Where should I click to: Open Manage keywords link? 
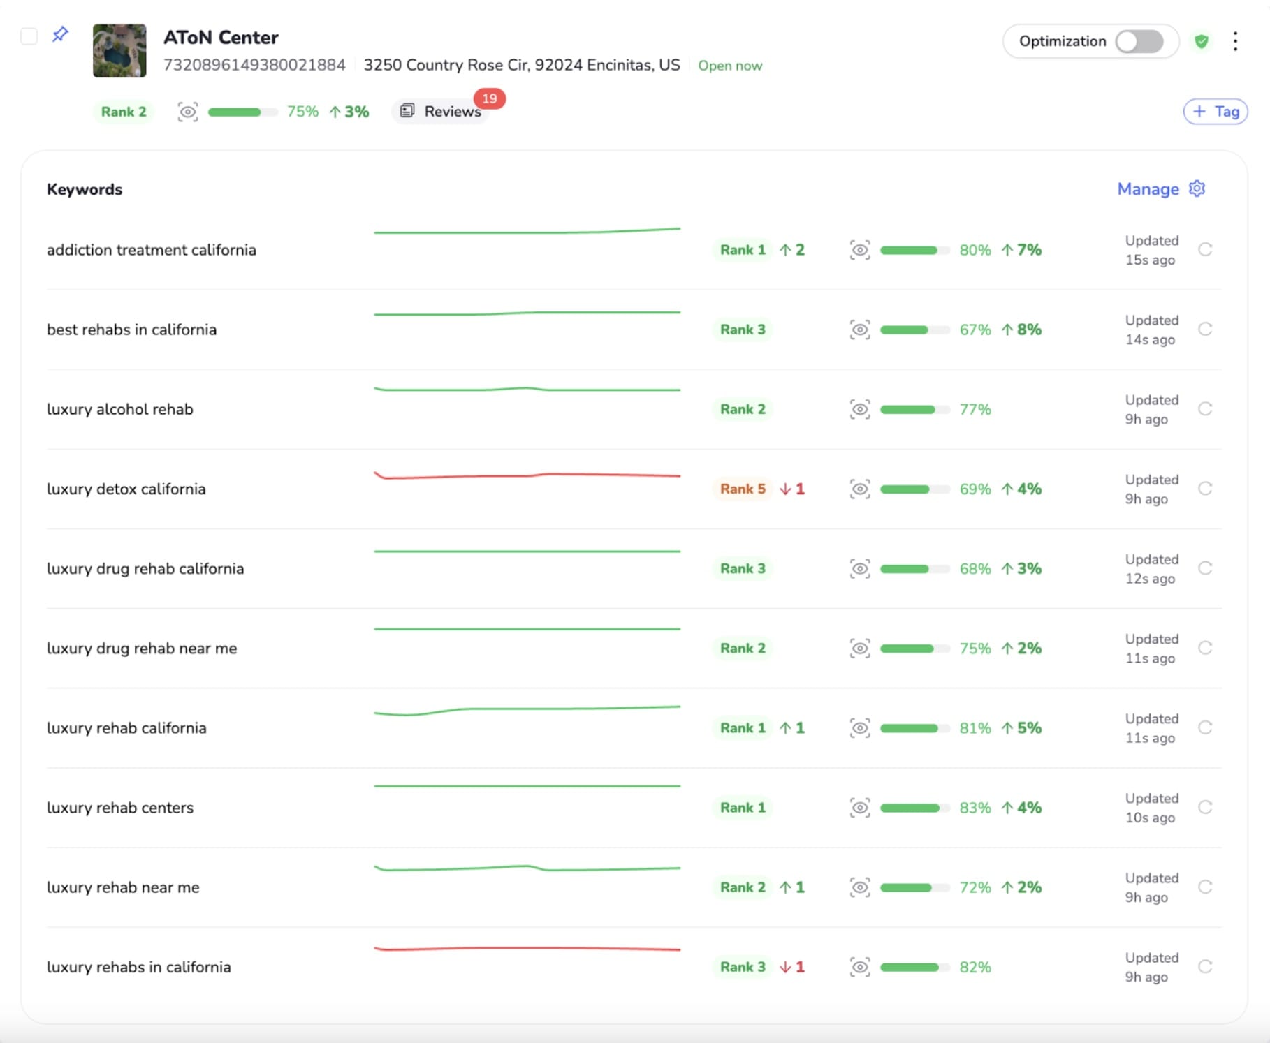click(x=1148, y=189)
